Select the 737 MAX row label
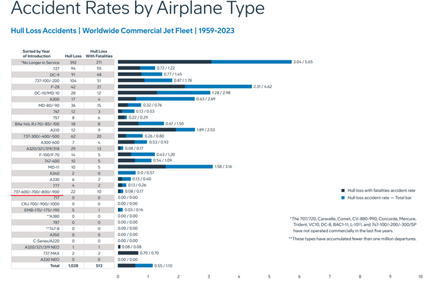The width and height of the screenshot is (434, 282). coord(51,253)
